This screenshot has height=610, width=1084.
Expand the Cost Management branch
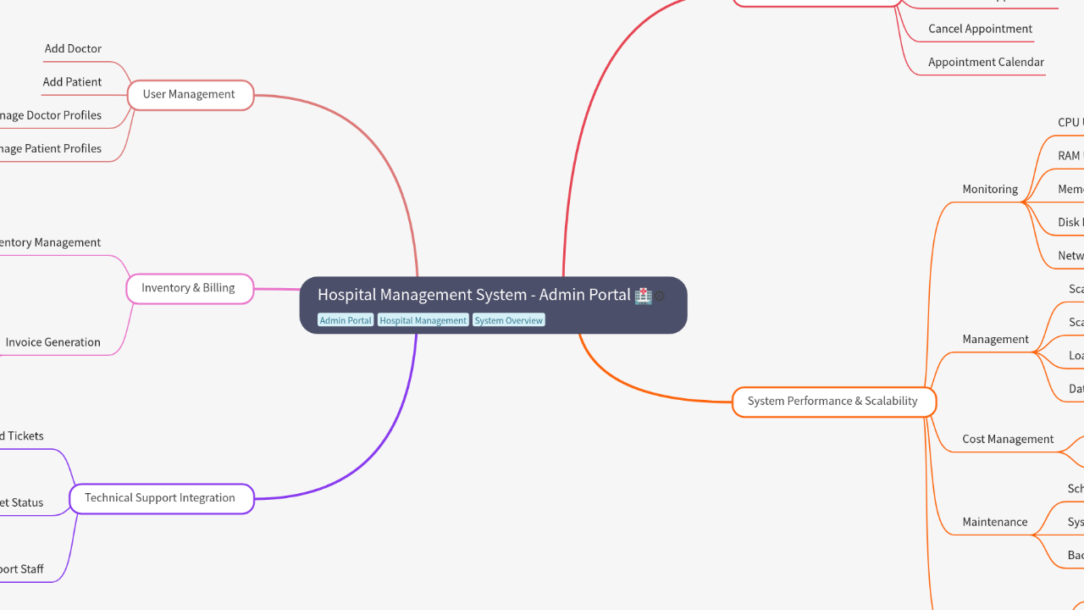coord(1008,440)
